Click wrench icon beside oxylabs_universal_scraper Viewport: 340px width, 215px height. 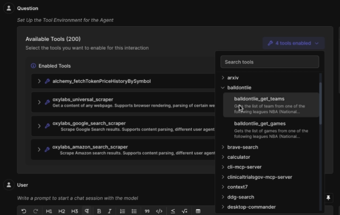pos(47,102)
